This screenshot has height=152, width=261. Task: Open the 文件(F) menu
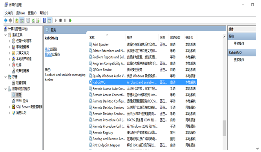(x=9, y=13)
